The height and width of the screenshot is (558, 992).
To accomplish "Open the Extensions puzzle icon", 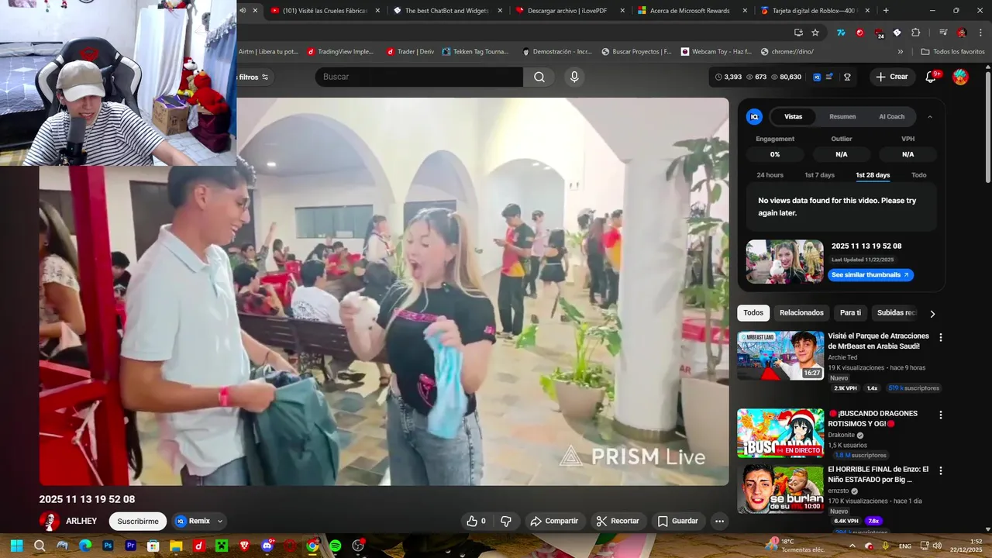I will click(x=915, y=33).
